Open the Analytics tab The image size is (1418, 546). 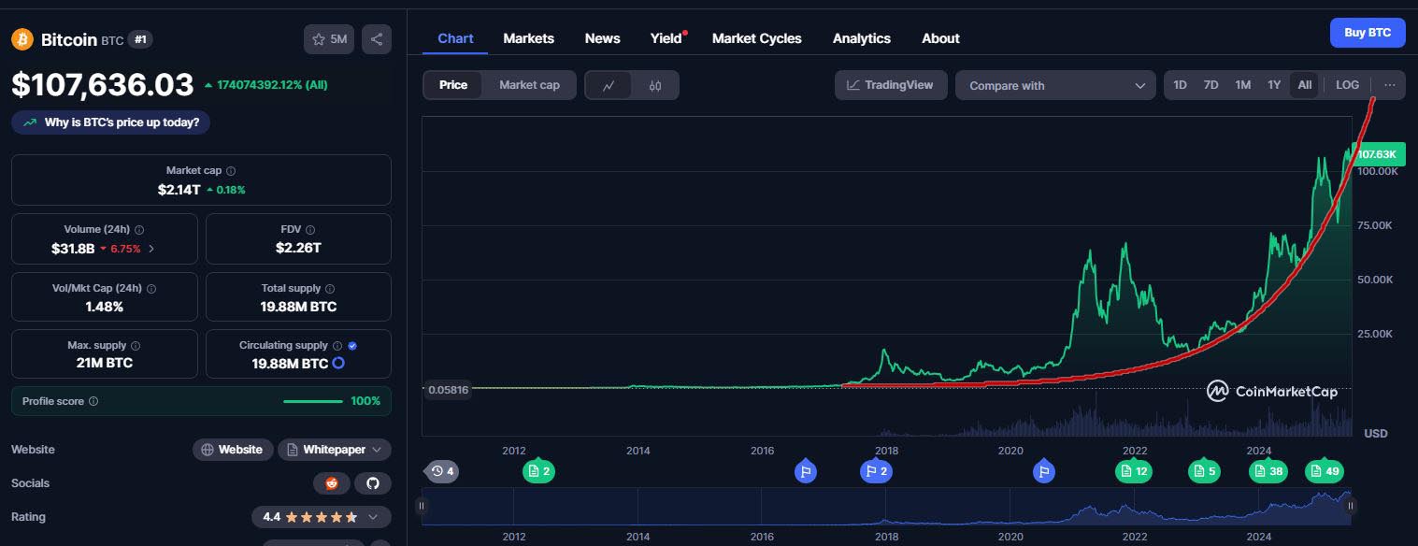[862, 38]
